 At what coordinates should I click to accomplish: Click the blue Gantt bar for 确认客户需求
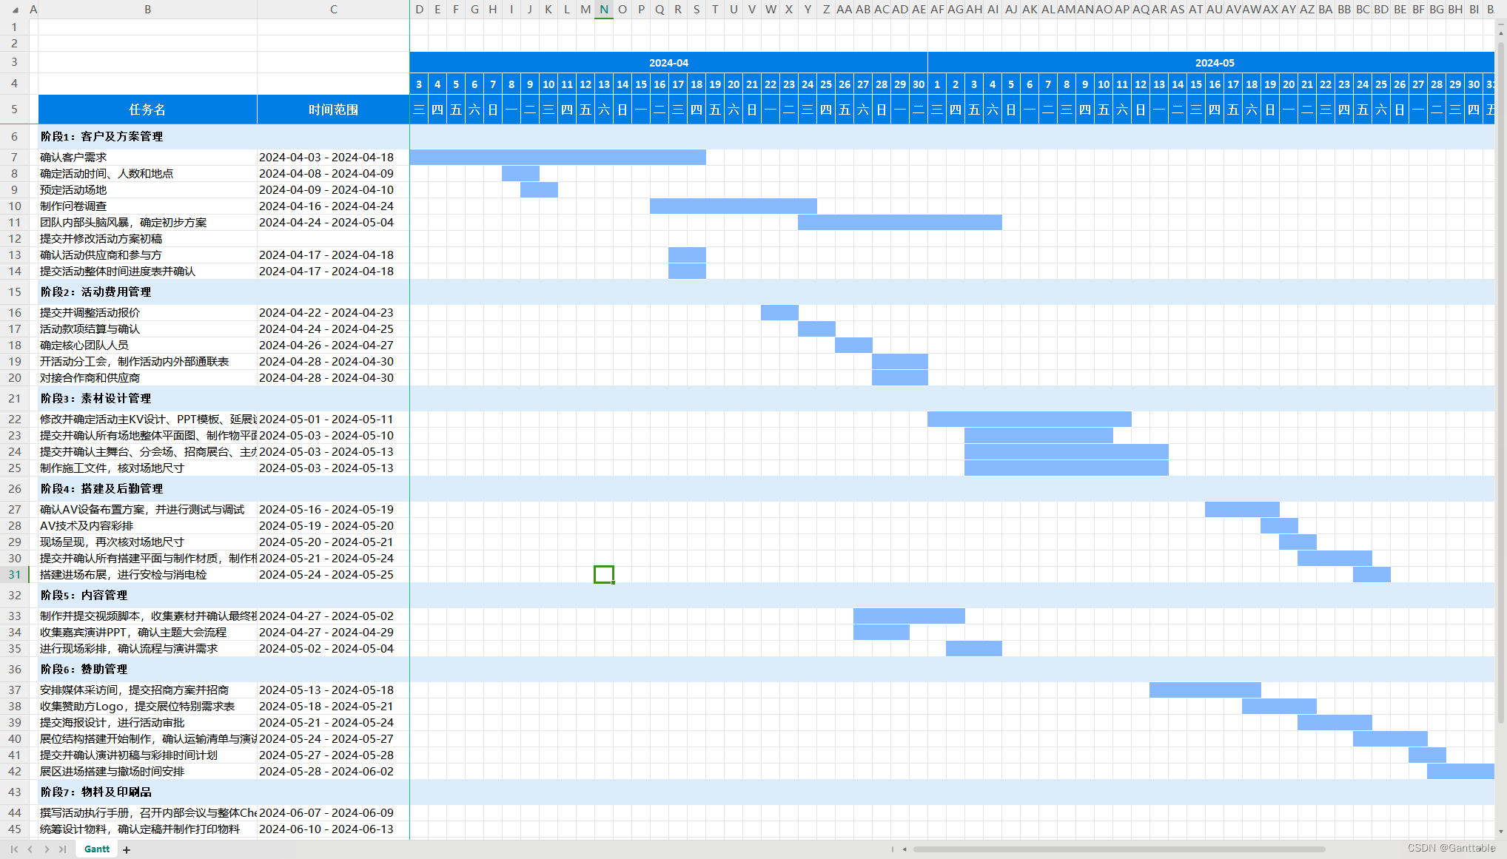(x=557, y=157)
